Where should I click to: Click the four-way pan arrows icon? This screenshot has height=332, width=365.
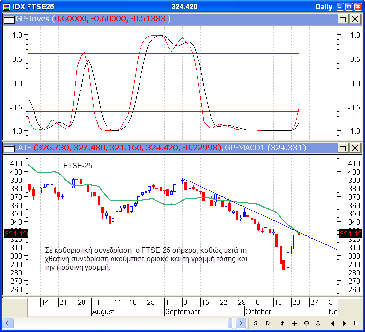tap(294, 323)
